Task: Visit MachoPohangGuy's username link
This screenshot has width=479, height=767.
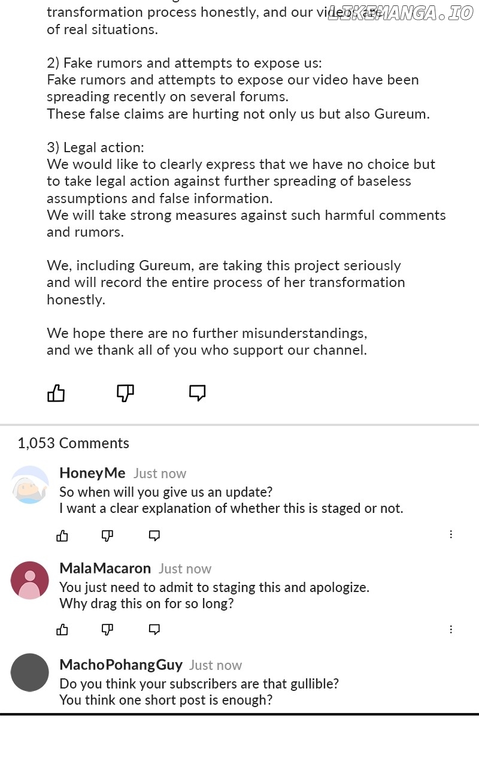Action: (x=121, y=665)
